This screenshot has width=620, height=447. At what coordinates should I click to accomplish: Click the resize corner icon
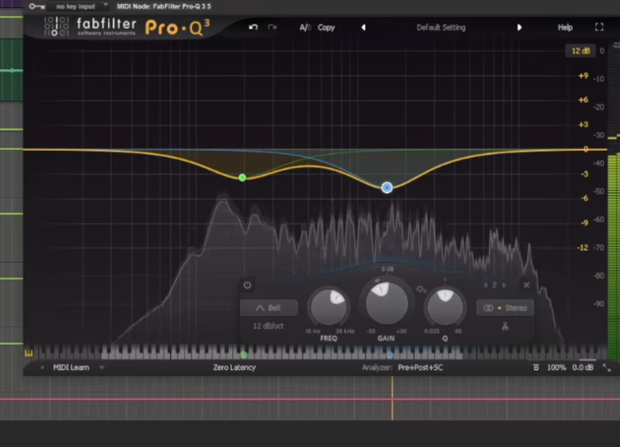606,368
